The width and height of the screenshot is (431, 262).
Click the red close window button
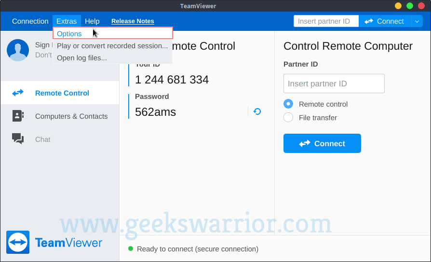pos(421,6)
